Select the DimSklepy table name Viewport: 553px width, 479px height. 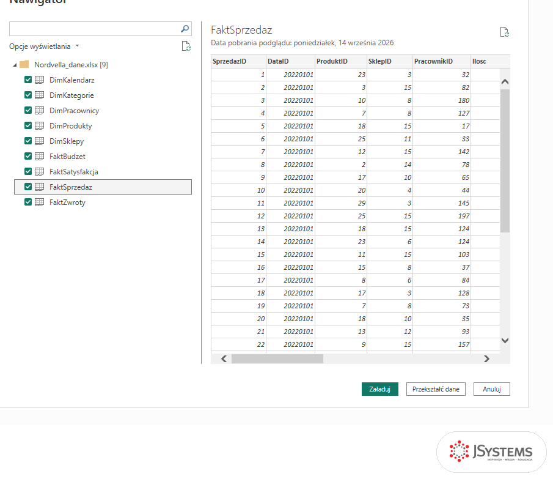pos(67,141)
